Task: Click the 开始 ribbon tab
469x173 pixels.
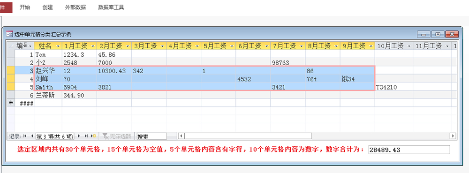Action: coord(25,8)
